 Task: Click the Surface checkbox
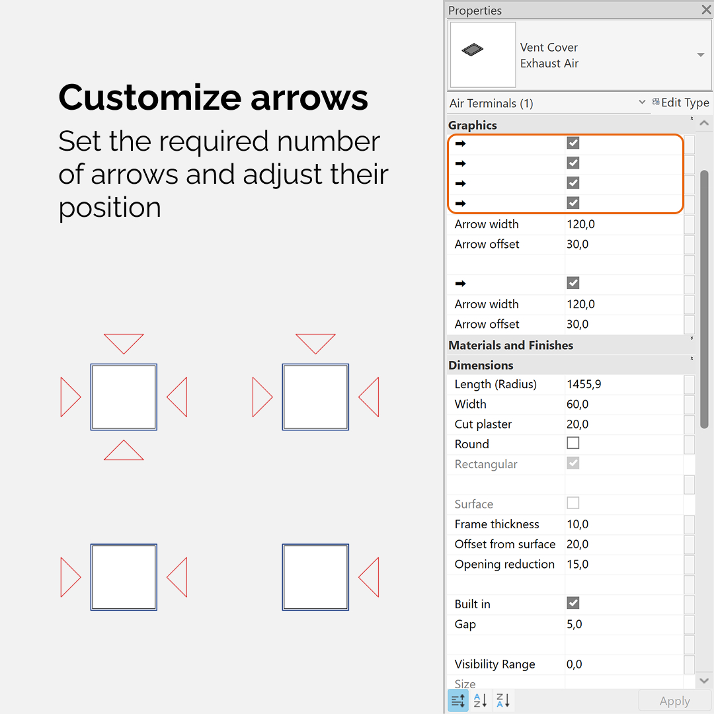[x=573, y=503]
